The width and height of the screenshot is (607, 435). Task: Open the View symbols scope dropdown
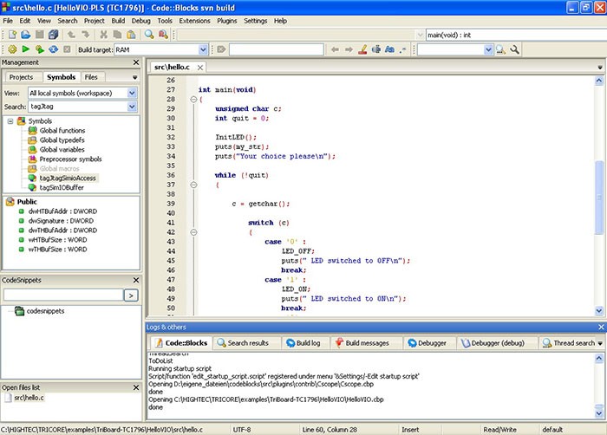tap(132, 93)
